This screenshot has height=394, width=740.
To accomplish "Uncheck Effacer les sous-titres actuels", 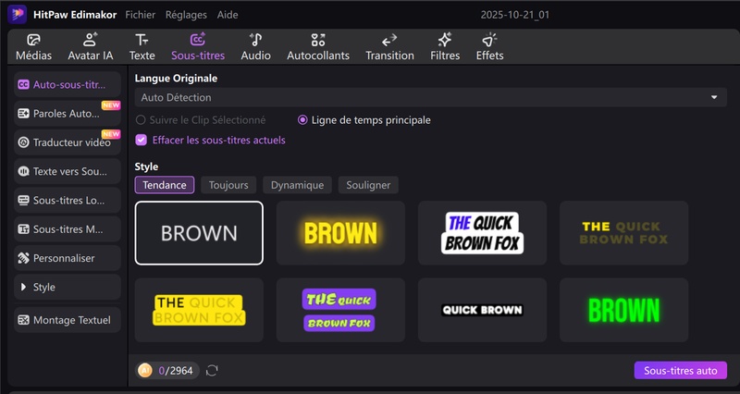I will coord(142,141).
